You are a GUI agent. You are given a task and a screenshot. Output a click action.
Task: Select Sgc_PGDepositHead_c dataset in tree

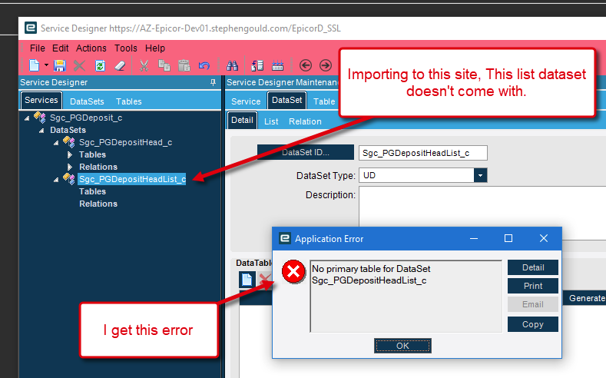(x=126, y=143)
